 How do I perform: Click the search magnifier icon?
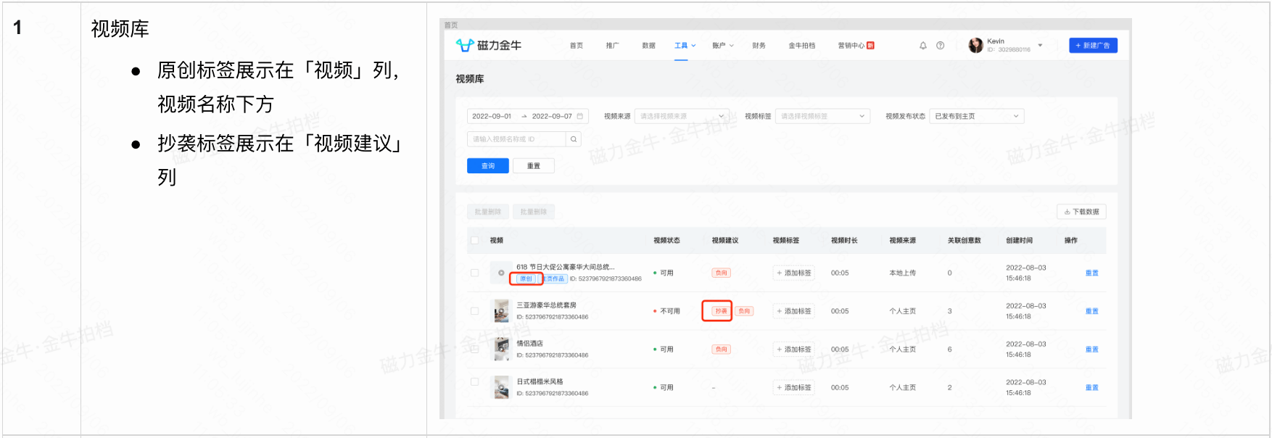(x=574, y=139)
